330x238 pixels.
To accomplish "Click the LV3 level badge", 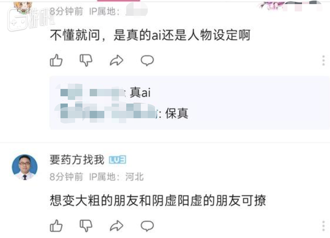I will (117, 160).
